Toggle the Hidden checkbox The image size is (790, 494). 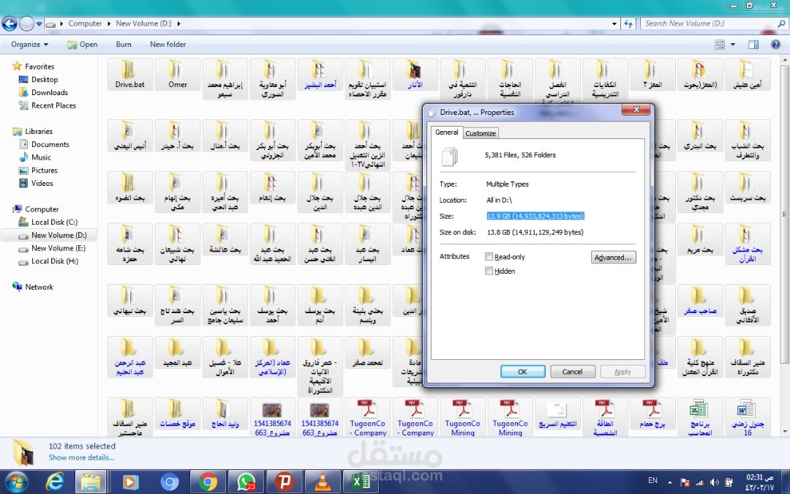tap(489, 271)
